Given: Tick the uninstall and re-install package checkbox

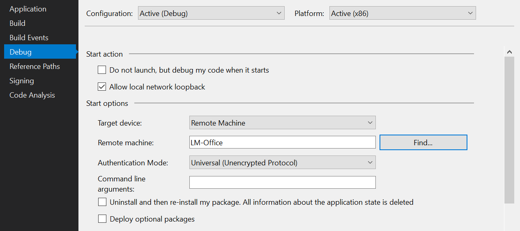Looking at the screenshot, I should pyautogui.click(x=102, y=202).
